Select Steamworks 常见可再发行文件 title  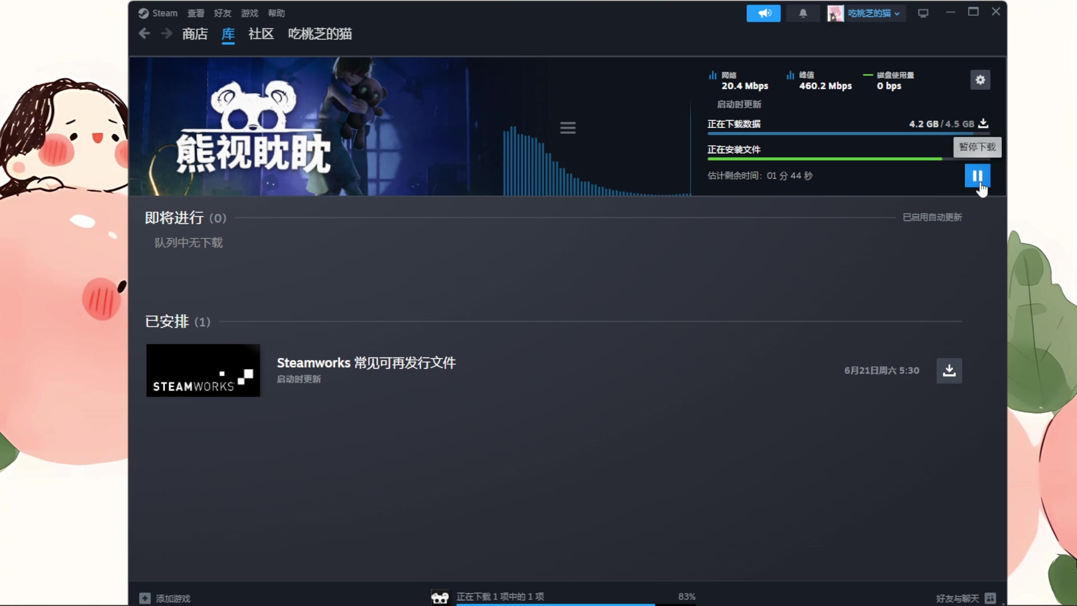coord(366,363)
